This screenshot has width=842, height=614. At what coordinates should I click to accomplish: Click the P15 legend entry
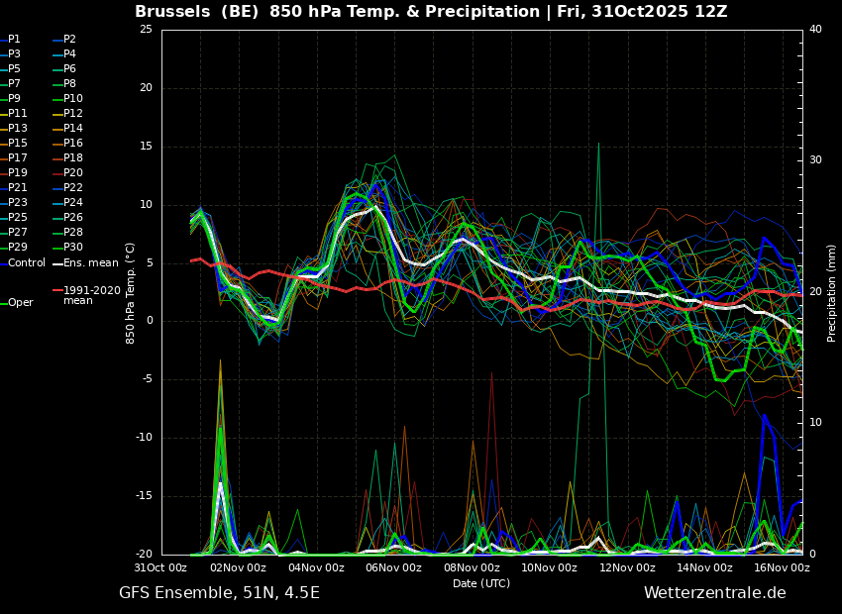[x=14, y=143]
